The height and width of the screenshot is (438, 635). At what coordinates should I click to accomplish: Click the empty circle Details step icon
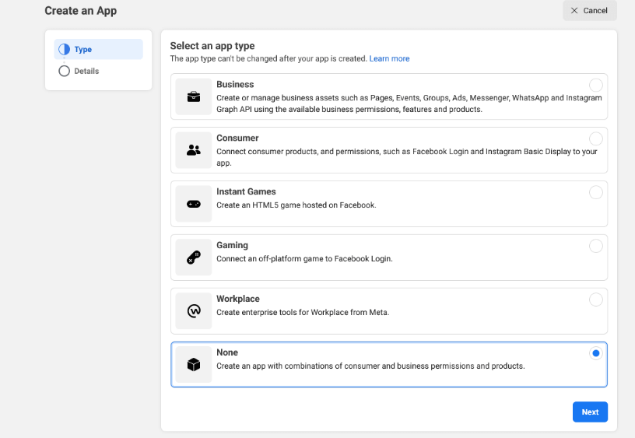point(65,72)
